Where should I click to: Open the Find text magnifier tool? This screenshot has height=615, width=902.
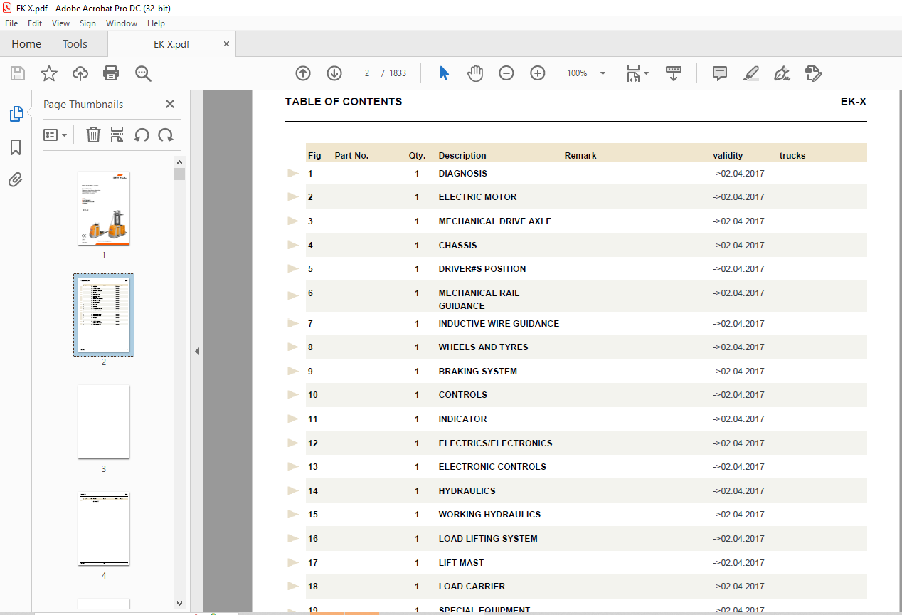click(143, 73)
